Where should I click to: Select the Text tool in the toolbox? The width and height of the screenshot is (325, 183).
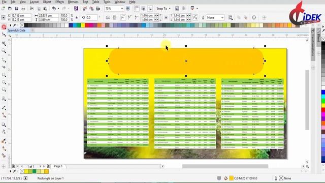[4, 99]
